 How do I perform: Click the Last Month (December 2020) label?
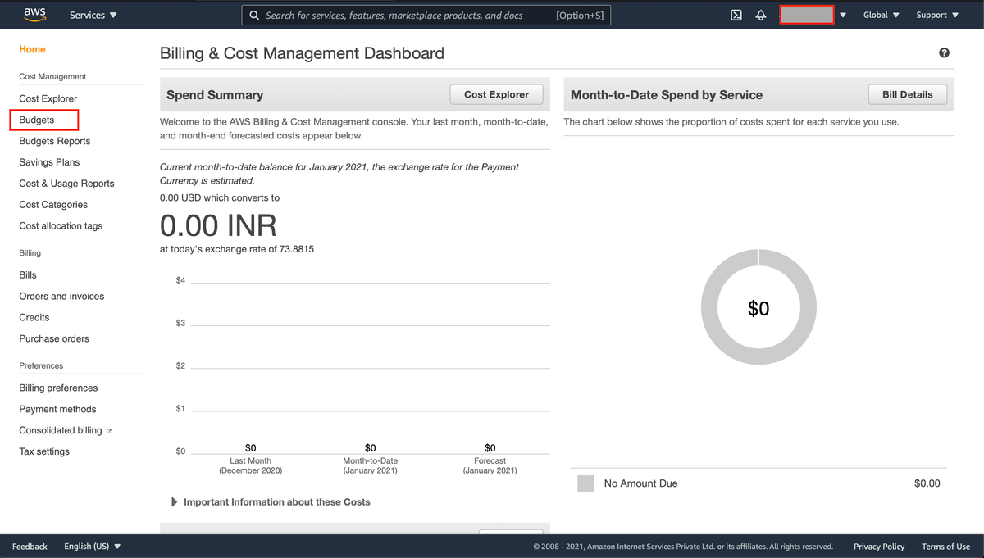250,465
